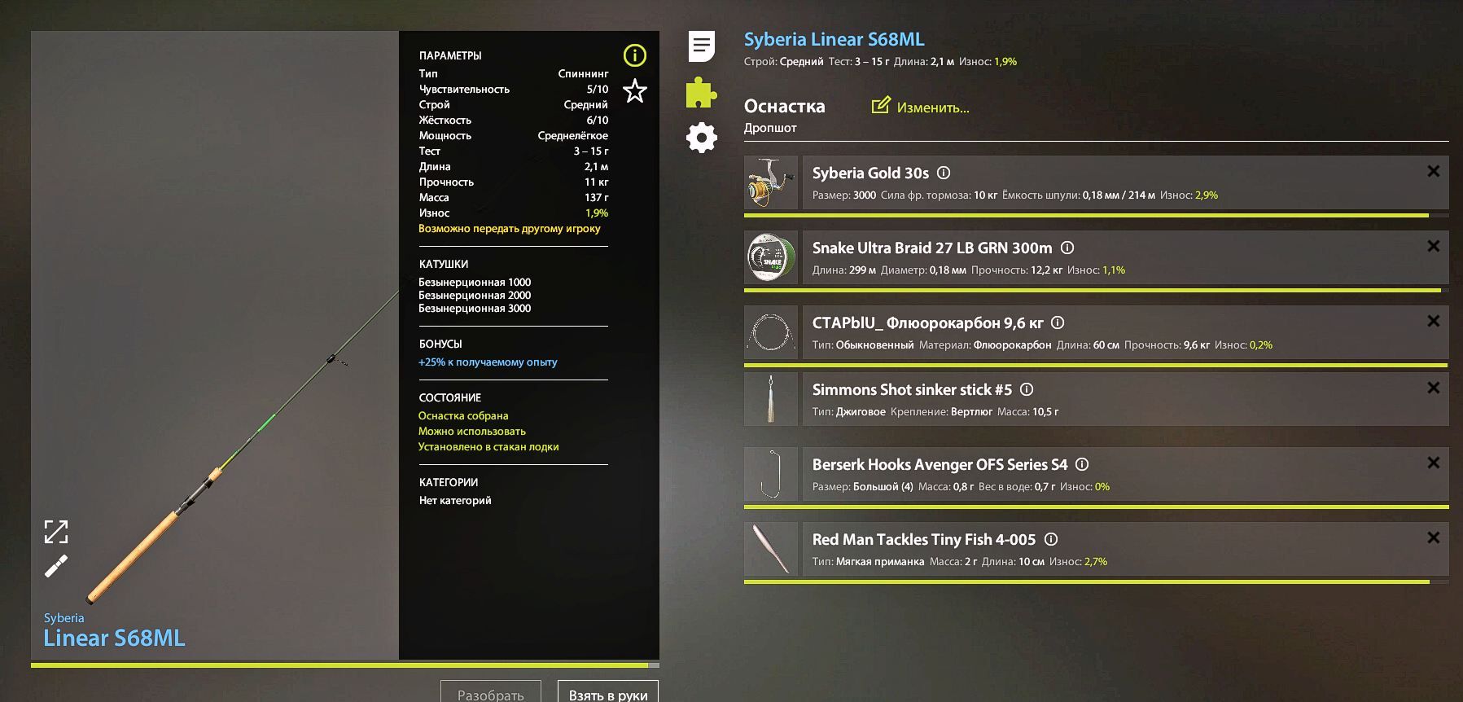
Task: Show info for Red Man Tiny Fish lure
Action: coord(1051,539)
